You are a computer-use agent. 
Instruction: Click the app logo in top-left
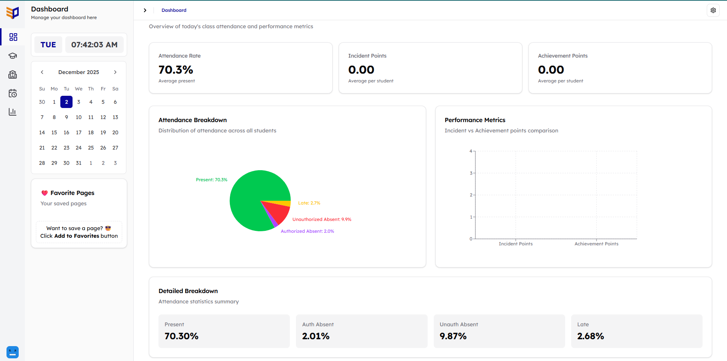pyautogui.click(x=13, y=13)
